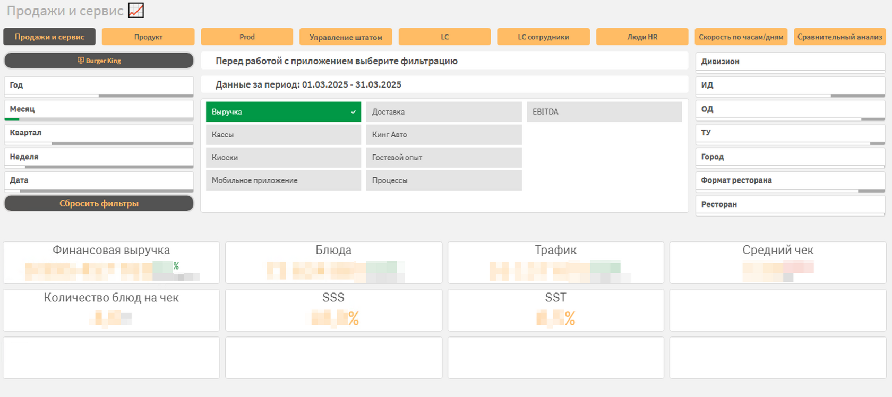The image size is (892, 397).
Task: Open the Дивизион filter
Action: [790, 62]
